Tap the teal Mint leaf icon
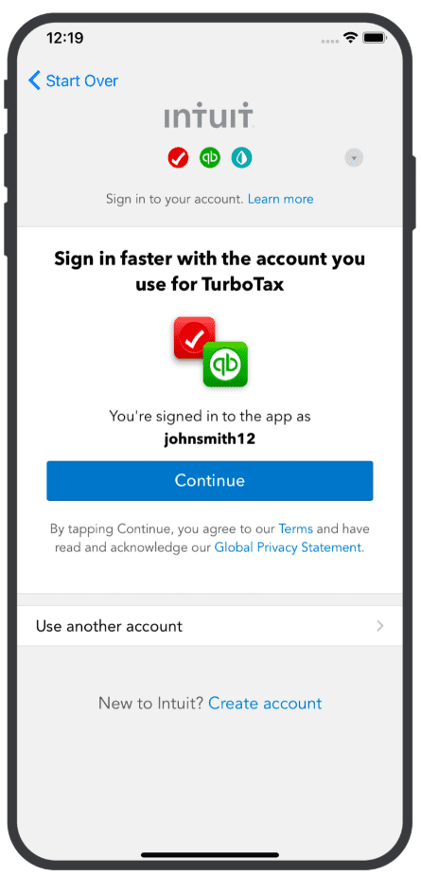 pyautogui.click(x=241, y=158)
